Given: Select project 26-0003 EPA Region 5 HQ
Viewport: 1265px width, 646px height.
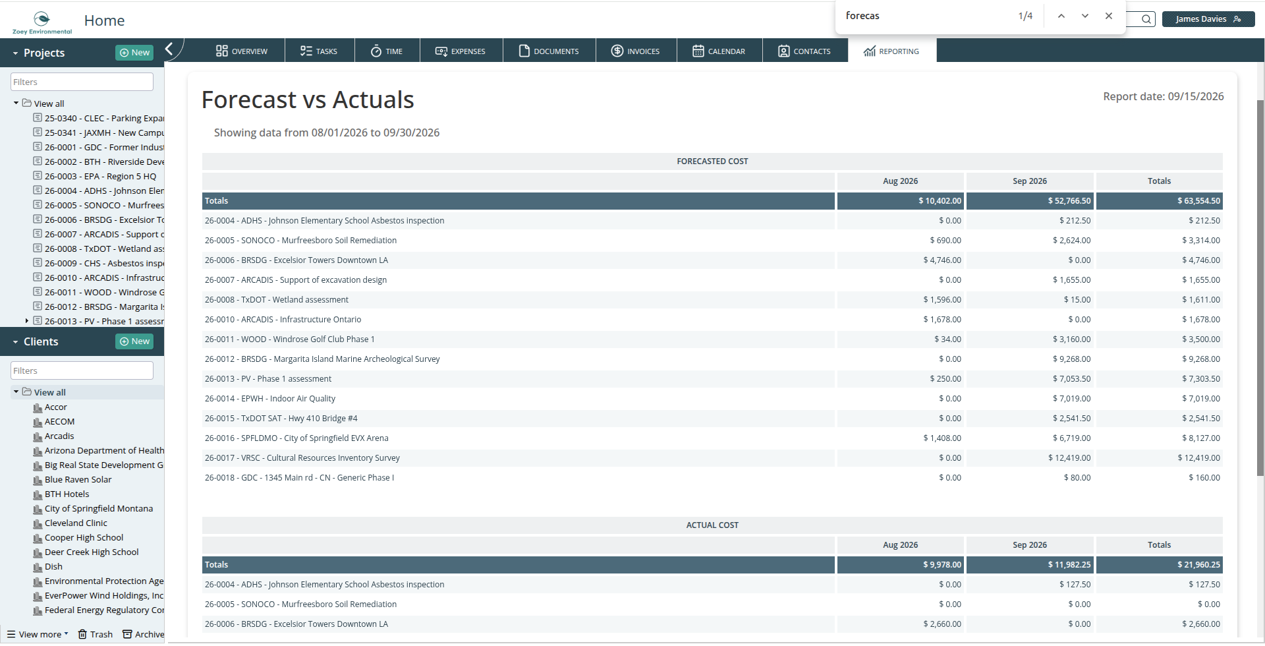Looking at the screenshot, I should coord(100,176).
